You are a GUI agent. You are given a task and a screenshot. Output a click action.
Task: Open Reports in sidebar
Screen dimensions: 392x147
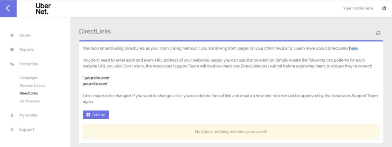(27, 49)
